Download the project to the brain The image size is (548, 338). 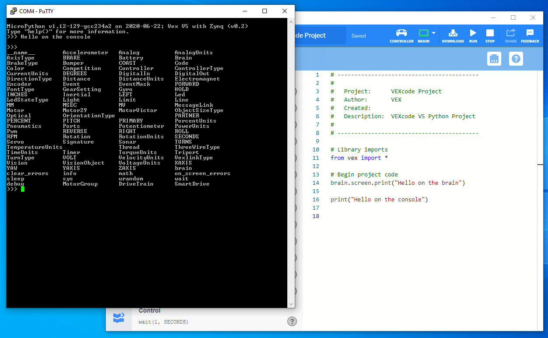[x=453, y=35]
